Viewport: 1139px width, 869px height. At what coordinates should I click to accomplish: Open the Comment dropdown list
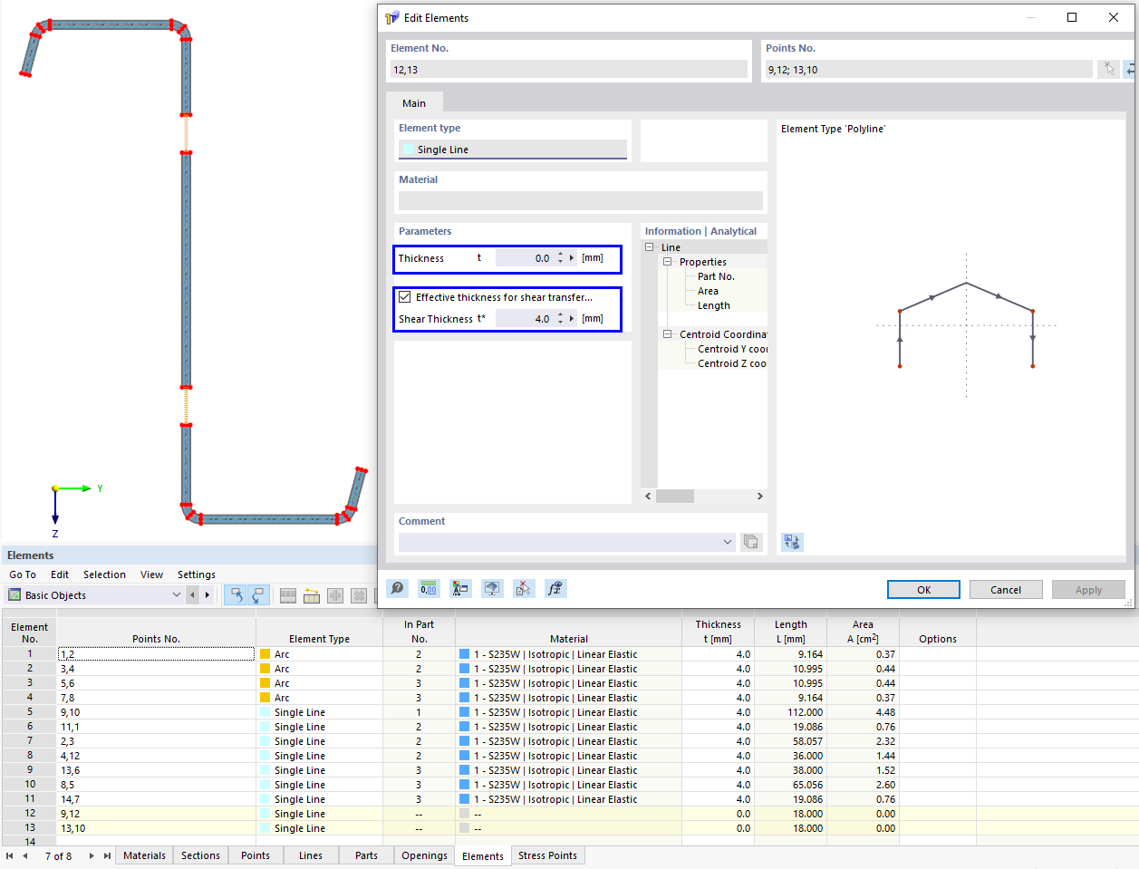point(728,542)
